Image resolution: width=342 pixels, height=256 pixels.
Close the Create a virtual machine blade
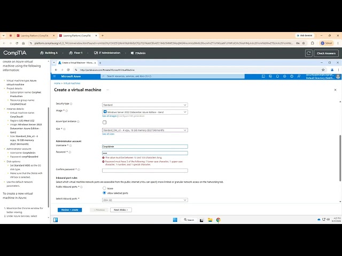[x=335, y=90]
